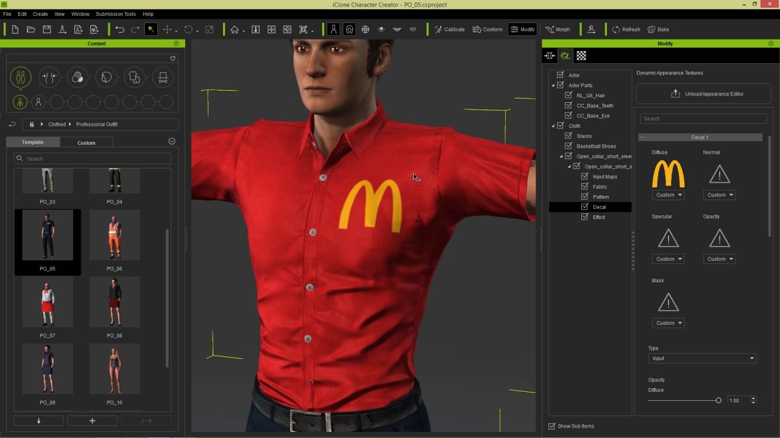This screenshot has width=780, height=438.
Task: Click the New Project icon
Action: click(x=15, y=29)
